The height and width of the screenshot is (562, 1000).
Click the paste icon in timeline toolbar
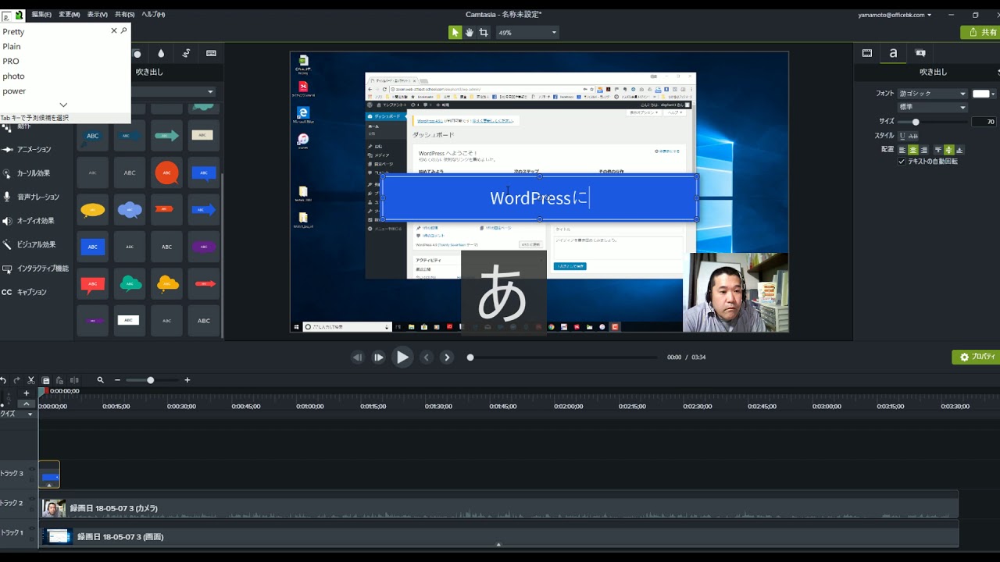click(x=59, y=380)
